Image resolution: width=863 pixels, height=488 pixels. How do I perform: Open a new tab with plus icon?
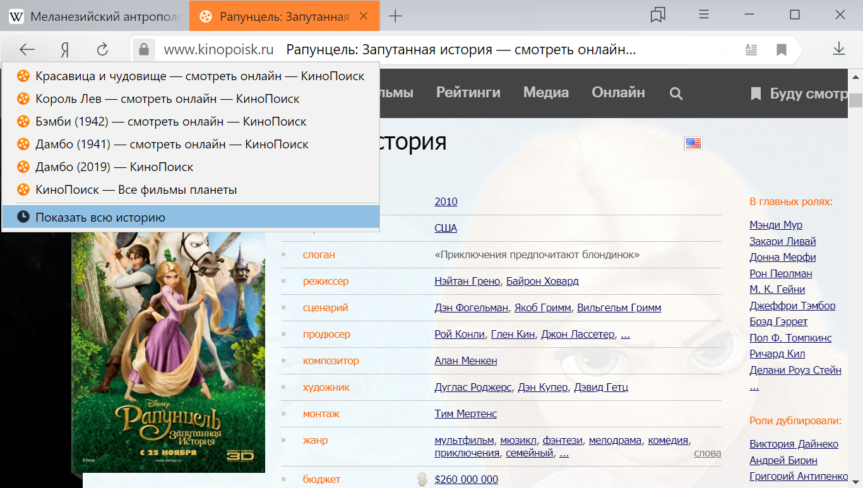[x=395, y=16]
